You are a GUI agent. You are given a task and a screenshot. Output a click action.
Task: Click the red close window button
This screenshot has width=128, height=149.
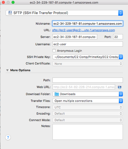(x=3, y=2)
